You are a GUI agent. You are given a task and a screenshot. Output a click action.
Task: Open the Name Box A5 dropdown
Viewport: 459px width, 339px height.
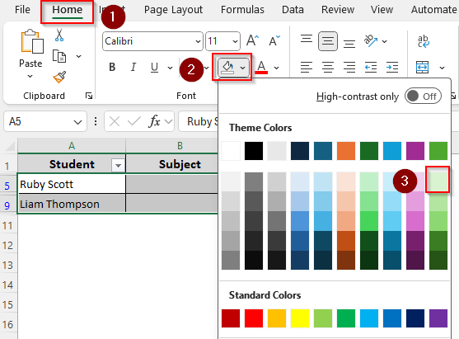tap(77, 122)
